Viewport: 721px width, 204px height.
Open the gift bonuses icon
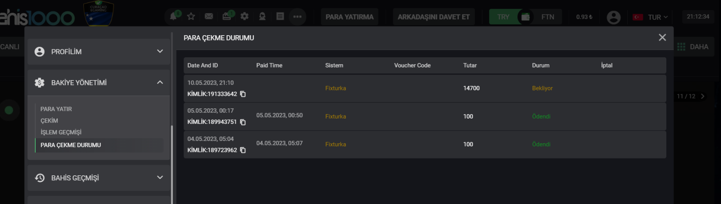pyautogui.click(x=227, y=16)
